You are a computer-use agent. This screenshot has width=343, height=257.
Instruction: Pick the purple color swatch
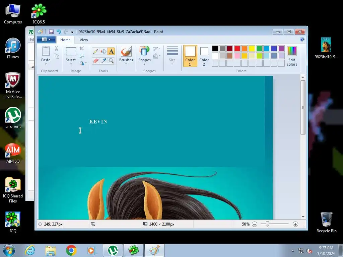coord(281,49)
